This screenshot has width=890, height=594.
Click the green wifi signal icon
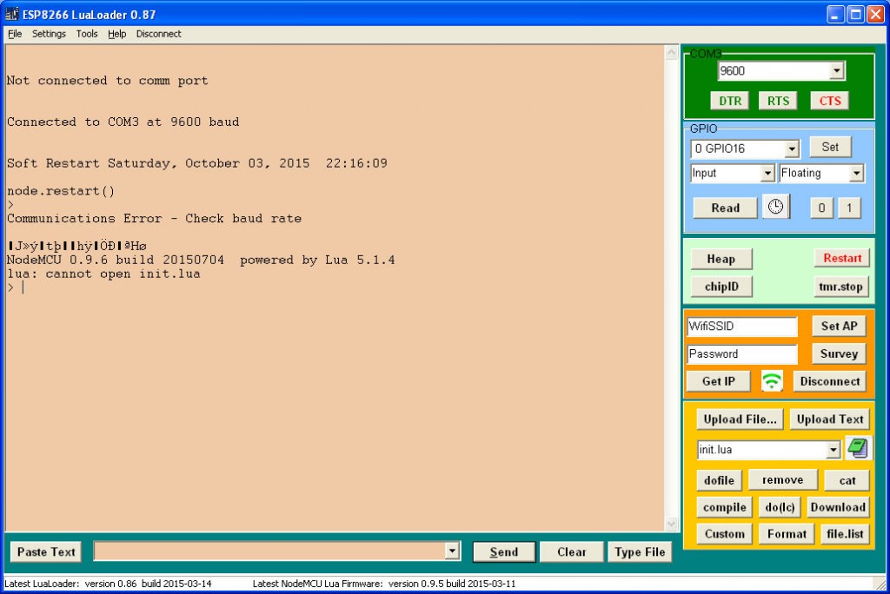point(772,380)
